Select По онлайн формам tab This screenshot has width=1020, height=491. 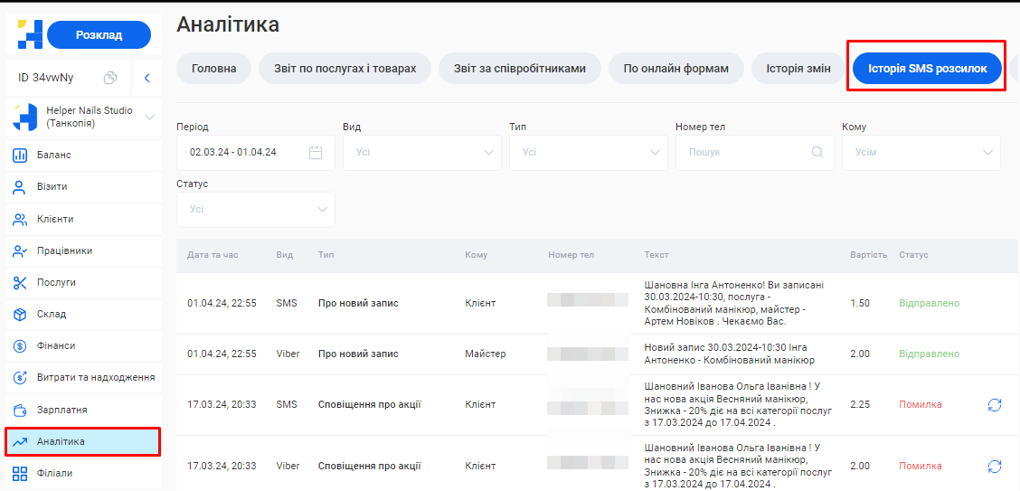(675, 69)
